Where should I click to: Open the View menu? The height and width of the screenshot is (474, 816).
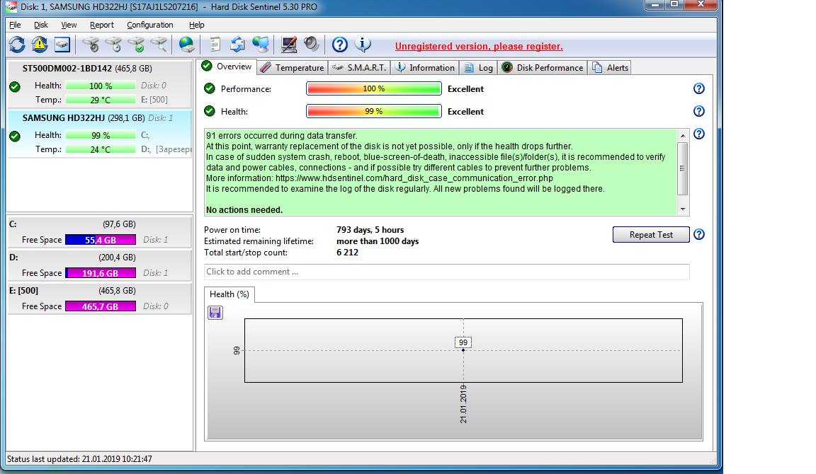pyautogui.click(x=69, y=25)
